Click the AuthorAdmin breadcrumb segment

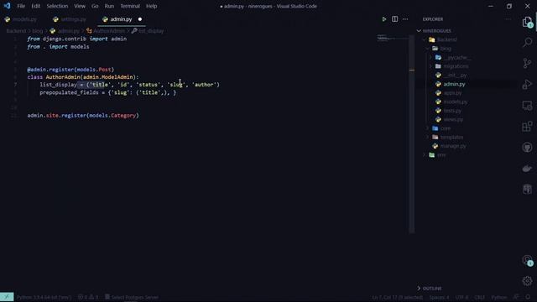coord(109,31)
